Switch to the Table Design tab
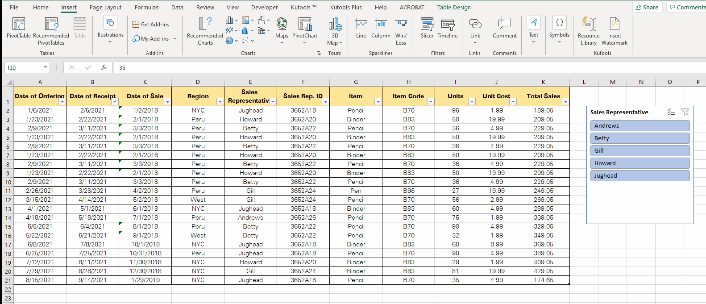This screenshot has height=304, width=706. pos(454,7)
